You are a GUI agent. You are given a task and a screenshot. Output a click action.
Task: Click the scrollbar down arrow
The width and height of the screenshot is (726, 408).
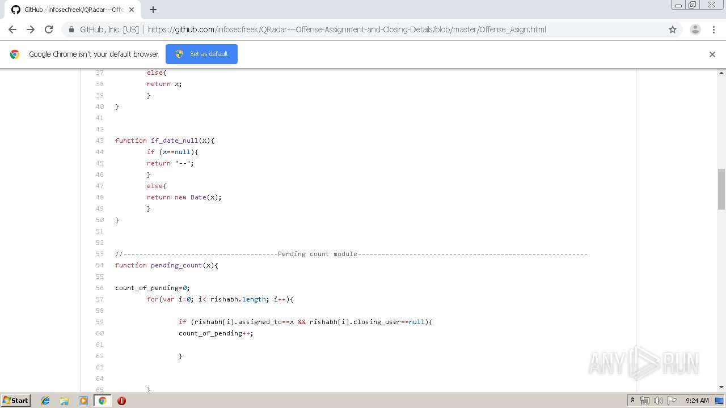click(x=721, y=387)
